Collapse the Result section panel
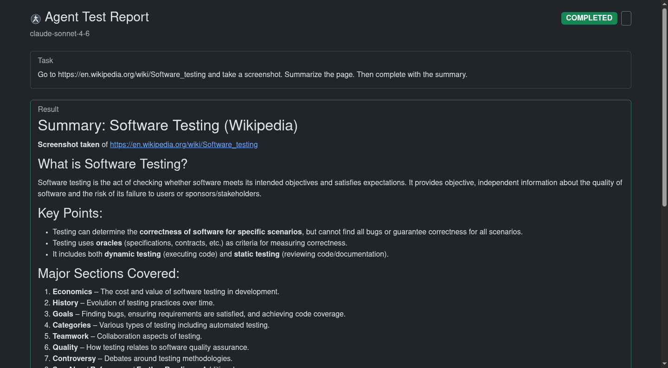 click(x=48, y=109)
